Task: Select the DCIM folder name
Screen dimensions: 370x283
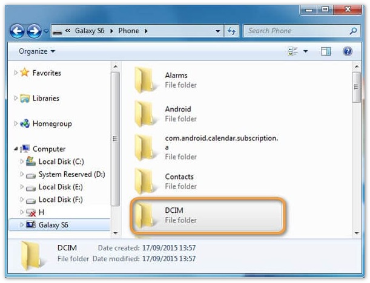Action: [x=174, y=210]
